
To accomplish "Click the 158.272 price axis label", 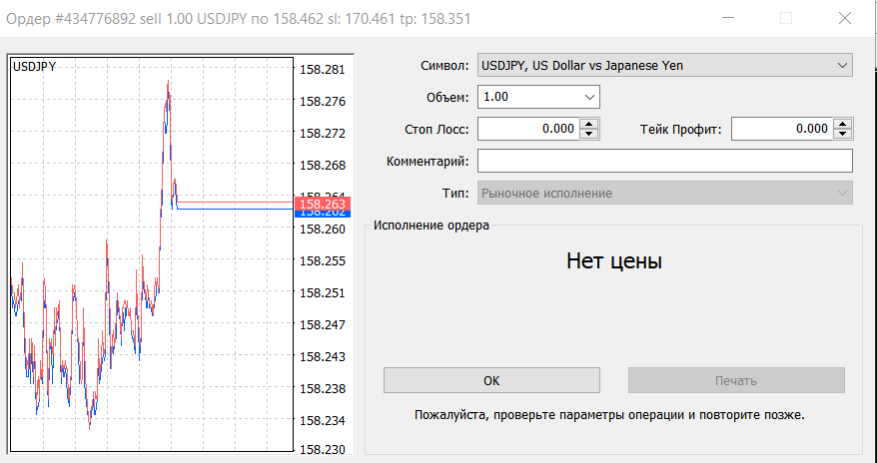I will [323, 134].
